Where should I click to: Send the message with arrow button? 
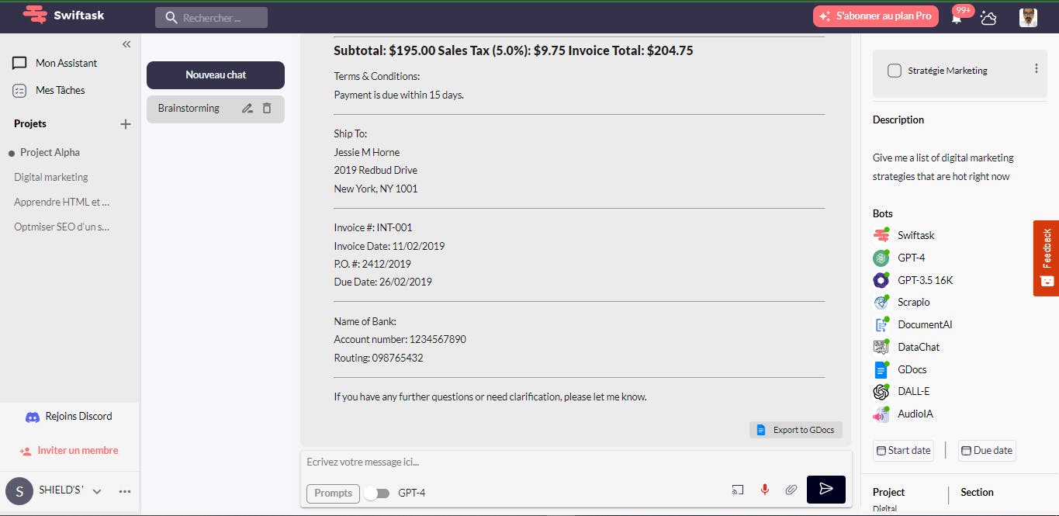click(826, 490)
